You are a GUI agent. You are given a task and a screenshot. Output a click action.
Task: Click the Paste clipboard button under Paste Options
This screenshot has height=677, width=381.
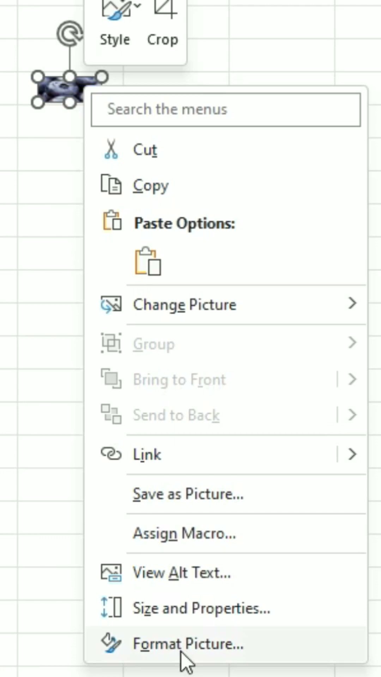tap(148, 261)
